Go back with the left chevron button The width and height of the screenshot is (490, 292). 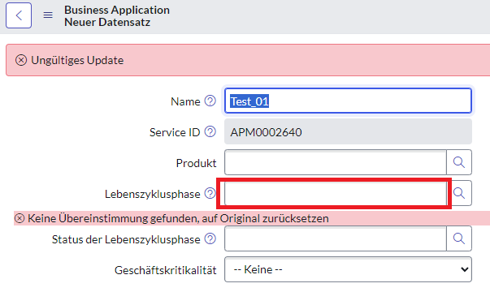pyautogui.click(x=19, y=15)
